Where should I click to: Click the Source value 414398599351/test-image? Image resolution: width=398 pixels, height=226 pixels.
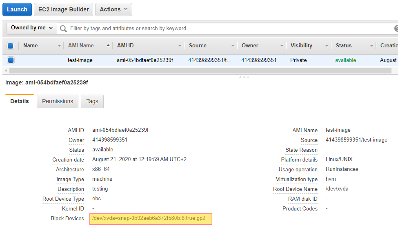coord(356,140)
